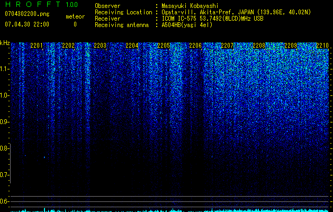
Task: Click the observer name Masayuki Kobayashi
Action: 190,6
